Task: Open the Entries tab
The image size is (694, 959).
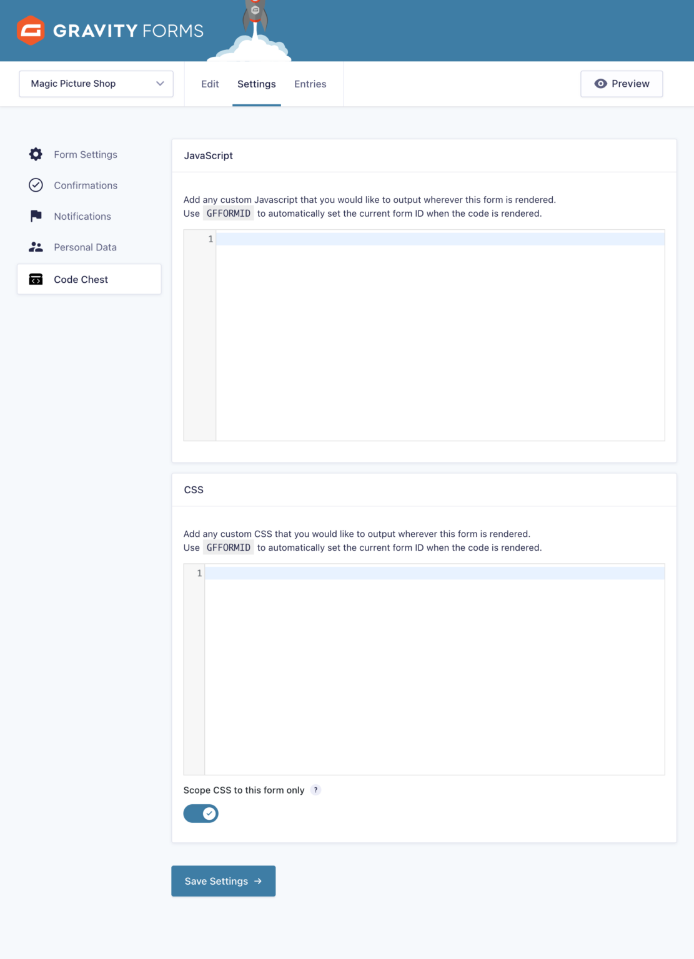Action: [310, 84]
